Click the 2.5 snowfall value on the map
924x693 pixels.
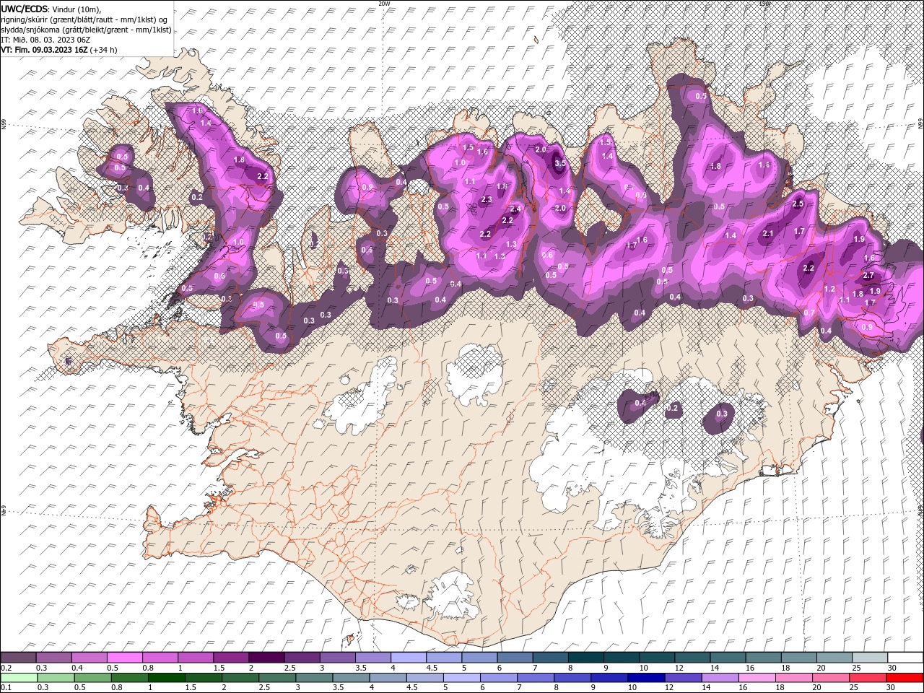(798, 204)
